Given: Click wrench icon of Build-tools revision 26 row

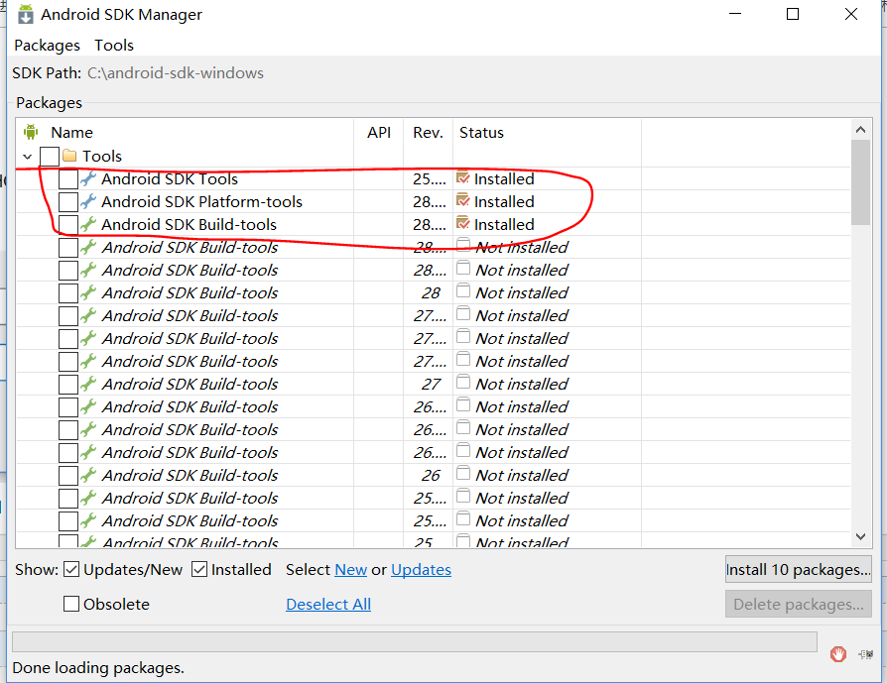Looking at the screenshot, I should click(87, 475).
